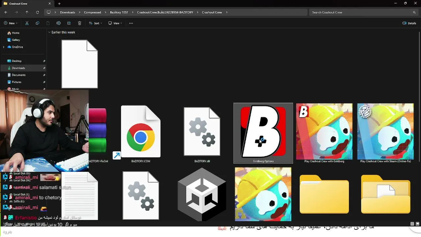The height and width of the screenshot is (237, 421).
Task: Navigate to Bazitory TEST breadcrumb
Action: pyautogui.click(x=119, y=12)
